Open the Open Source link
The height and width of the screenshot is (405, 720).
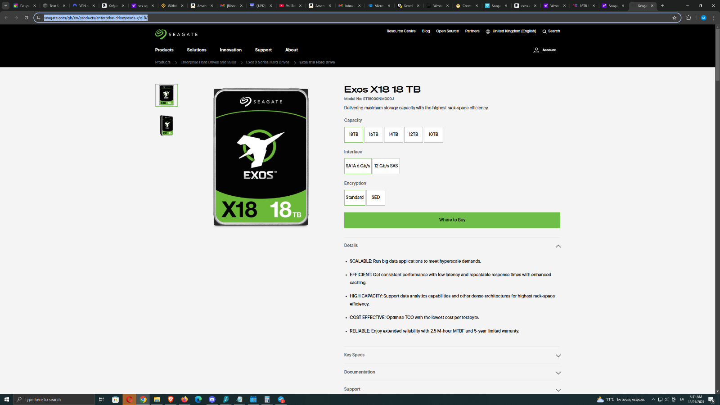[447, 31]
